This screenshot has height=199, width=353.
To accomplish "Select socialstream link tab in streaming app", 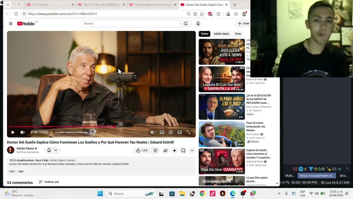I will (317, 176).
